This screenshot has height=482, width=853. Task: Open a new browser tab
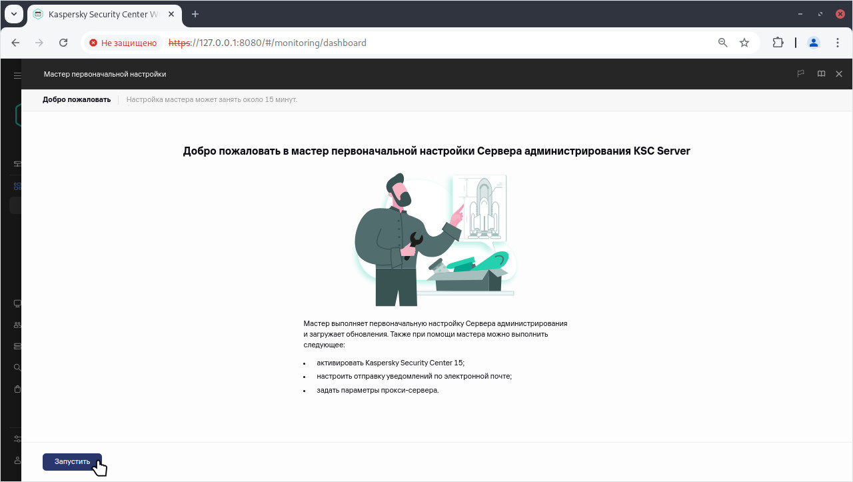tap(195, 14)
